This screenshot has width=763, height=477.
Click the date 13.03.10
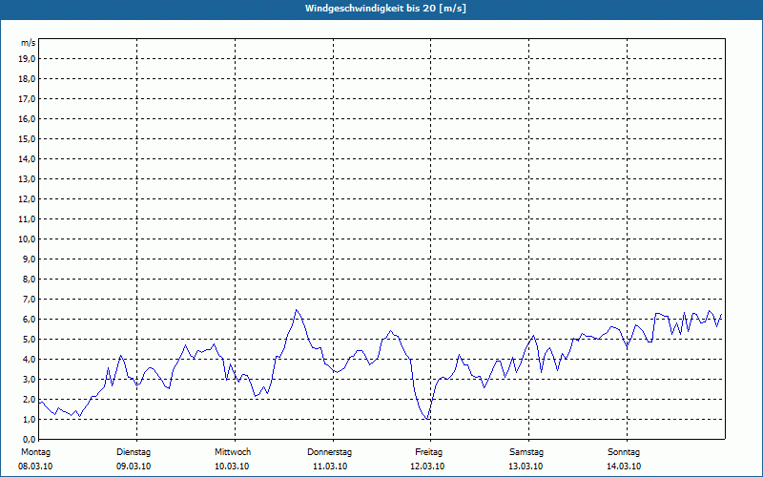click(526, 467)
